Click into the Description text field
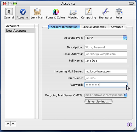The width and height of the screenshot is (137, 132). tap(106, 47)
